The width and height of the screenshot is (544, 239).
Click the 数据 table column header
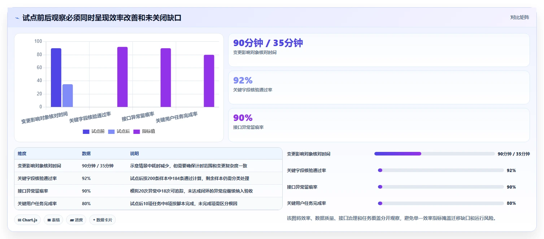[x=86, y=154]
